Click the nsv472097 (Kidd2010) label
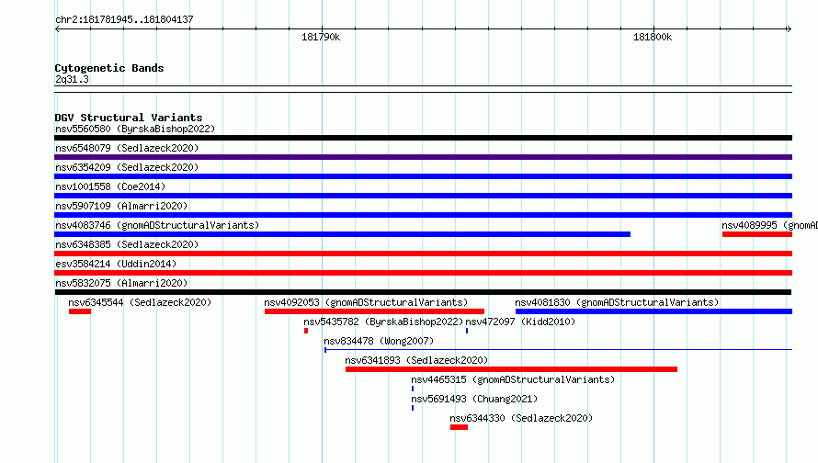 (x=520, y=322)
